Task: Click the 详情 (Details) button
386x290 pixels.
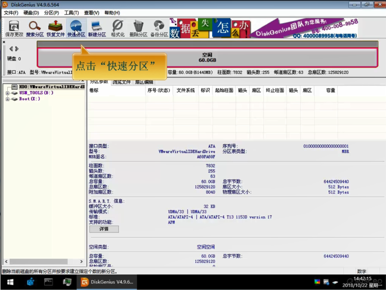Action: (104, 229)
